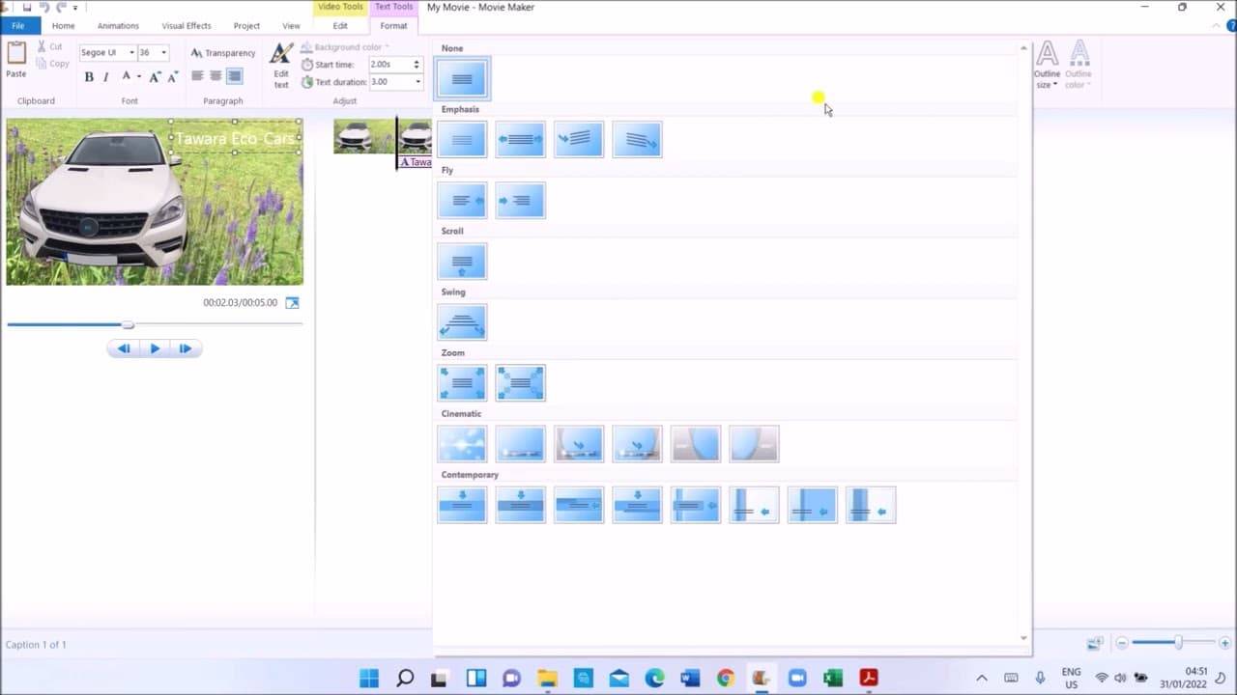Switch to the View tab
The image size is (1237, 695).
point(291,26)
